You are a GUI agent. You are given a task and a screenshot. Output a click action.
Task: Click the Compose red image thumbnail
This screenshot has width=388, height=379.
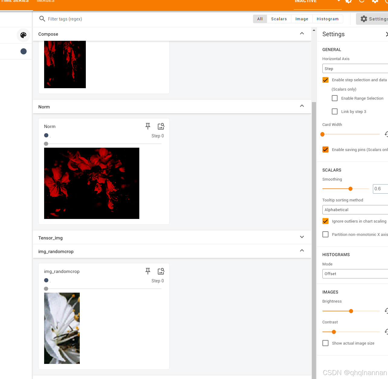65,64
